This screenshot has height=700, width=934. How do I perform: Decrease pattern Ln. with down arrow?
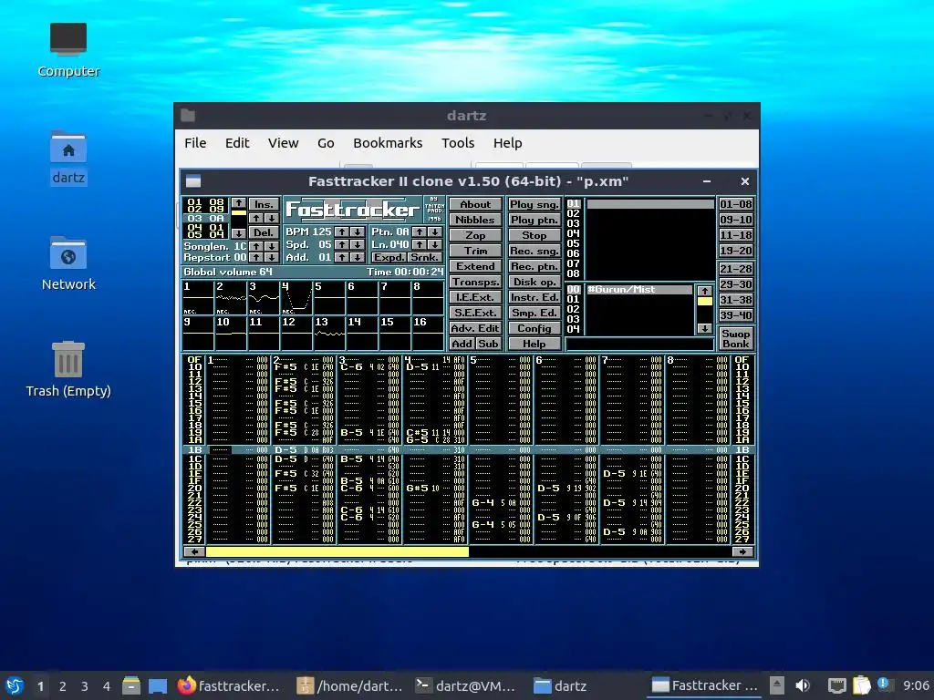pos(435,244)
